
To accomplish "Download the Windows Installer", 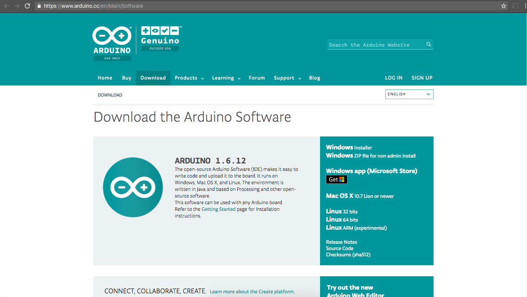I will (x=349, y=148).
